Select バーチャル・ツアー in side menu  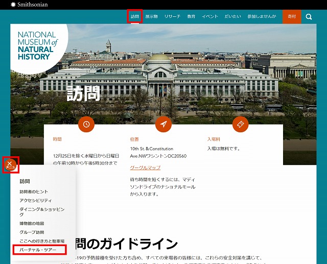click(x=38, y=250)
